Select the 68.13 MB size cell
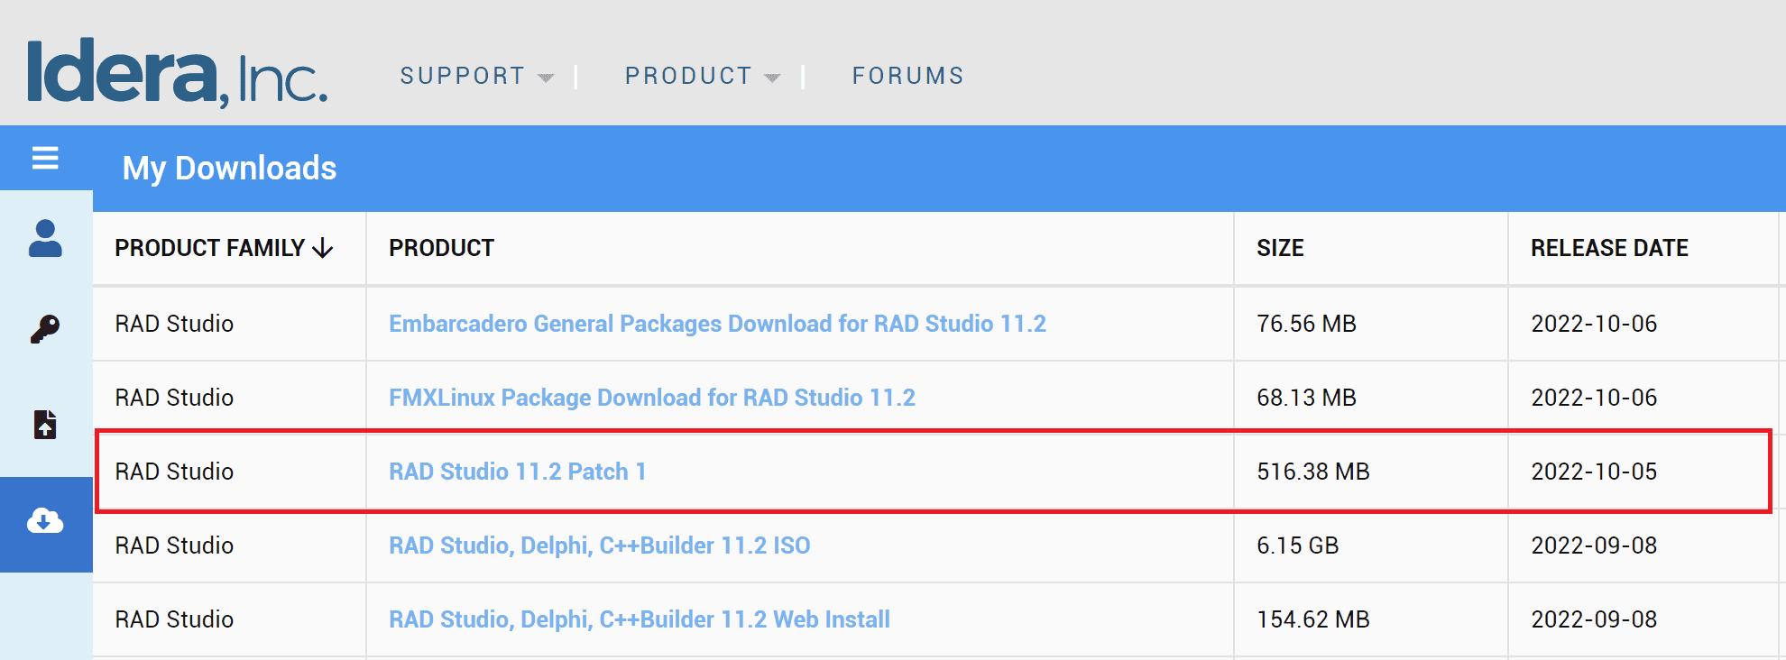 1306,398
